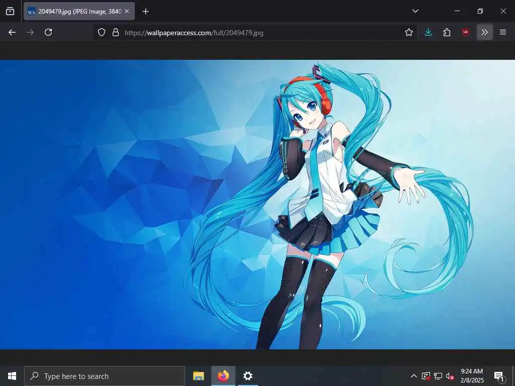The image size is (515, 386).
Task: Open the notification action center
Action: 499,376
